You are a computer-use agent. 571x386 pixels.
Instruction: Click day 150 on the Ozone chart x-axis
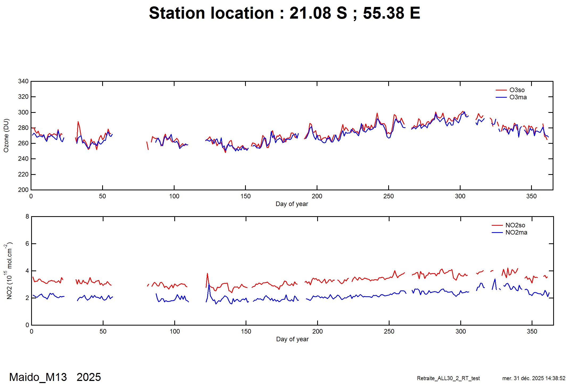coord(246,196)
